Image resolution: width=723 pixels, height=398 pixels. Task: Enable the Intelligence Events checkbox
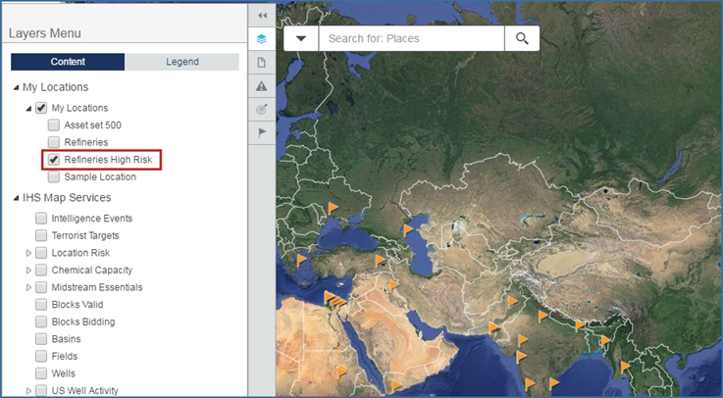41,218
